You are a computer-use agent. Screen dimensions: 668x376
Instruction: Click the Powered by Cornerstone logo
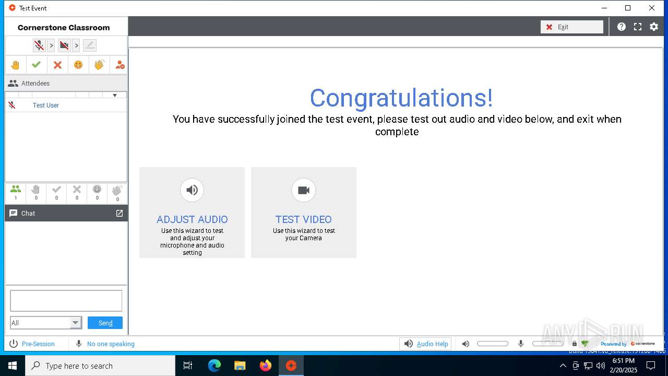(x=628, y=344)
